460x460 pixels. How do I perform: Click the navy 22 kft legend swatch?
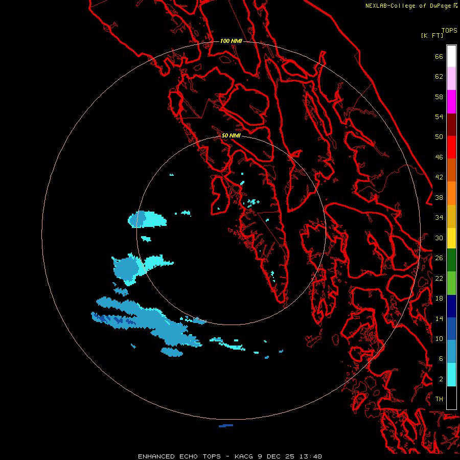tap(451, 306)
